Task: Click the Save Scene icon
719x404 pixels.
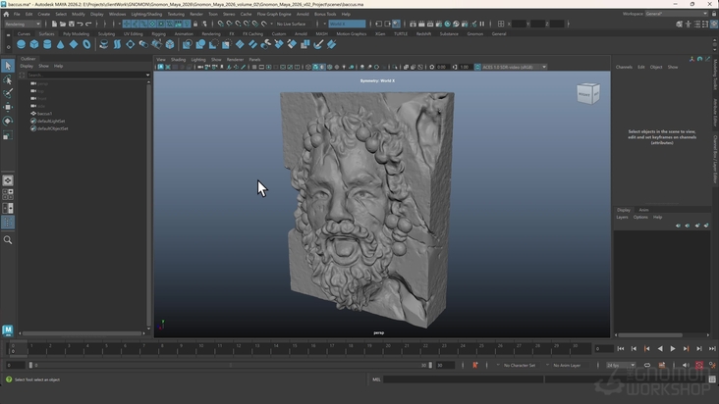Action: click(x=71, y=24)
